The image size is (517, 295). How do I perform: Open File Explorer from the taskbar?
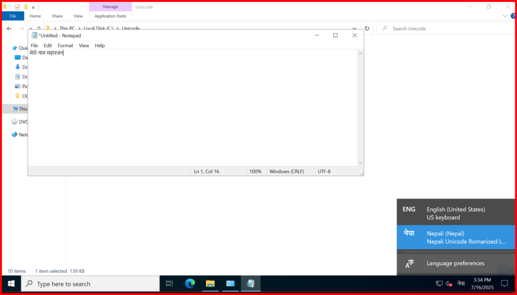pyautogui.click(x=210, y=283)
